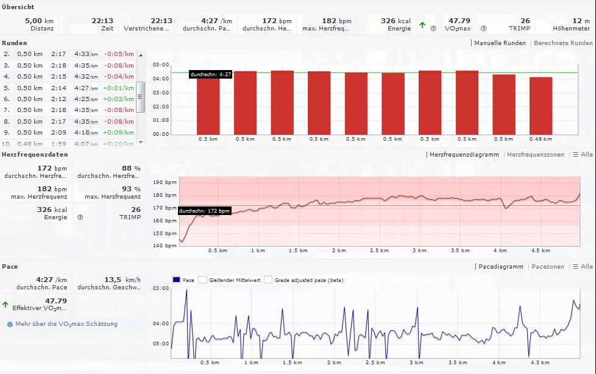Switch to the Berechnete Runden tab
Screen dimensions: 596x374
[562, 43]
